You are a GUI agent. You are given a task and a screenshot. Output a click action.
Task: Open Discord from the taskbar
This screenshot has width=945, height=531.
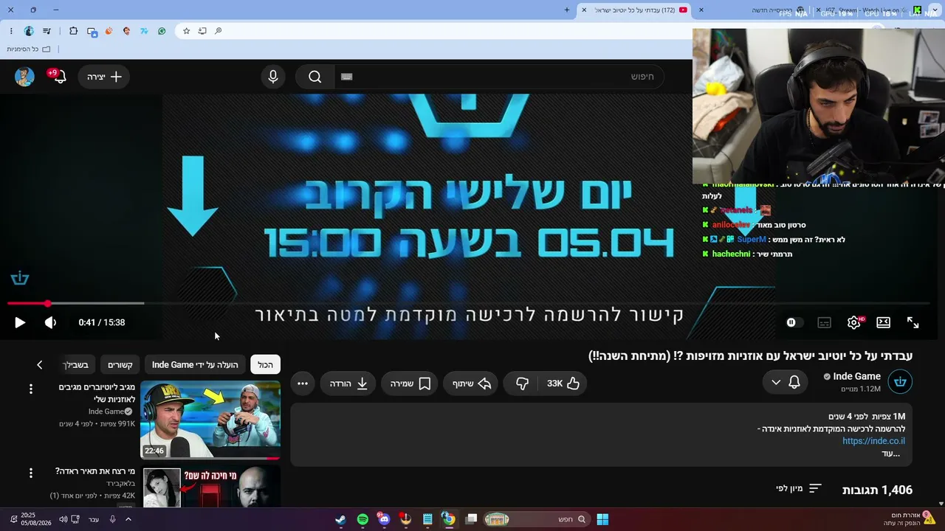[x=384, y=519]
